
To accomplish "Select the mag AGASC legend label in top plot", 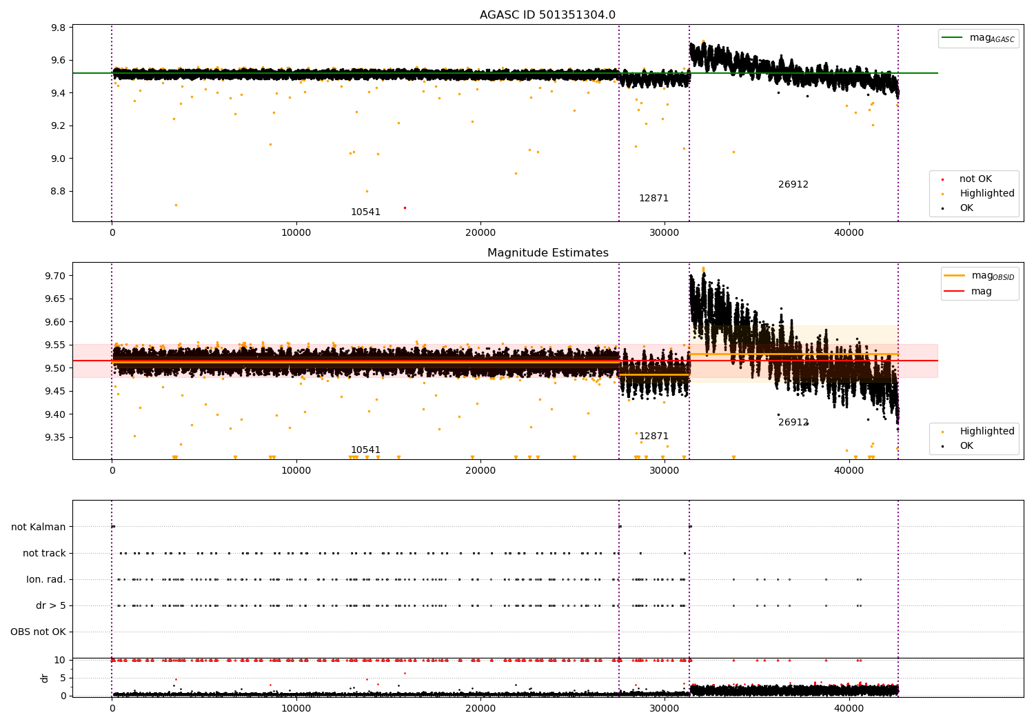I will (x=992, y=38).
